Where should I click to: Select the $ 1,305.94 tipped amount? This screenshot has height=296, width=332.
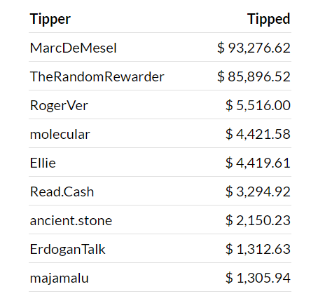258,278
